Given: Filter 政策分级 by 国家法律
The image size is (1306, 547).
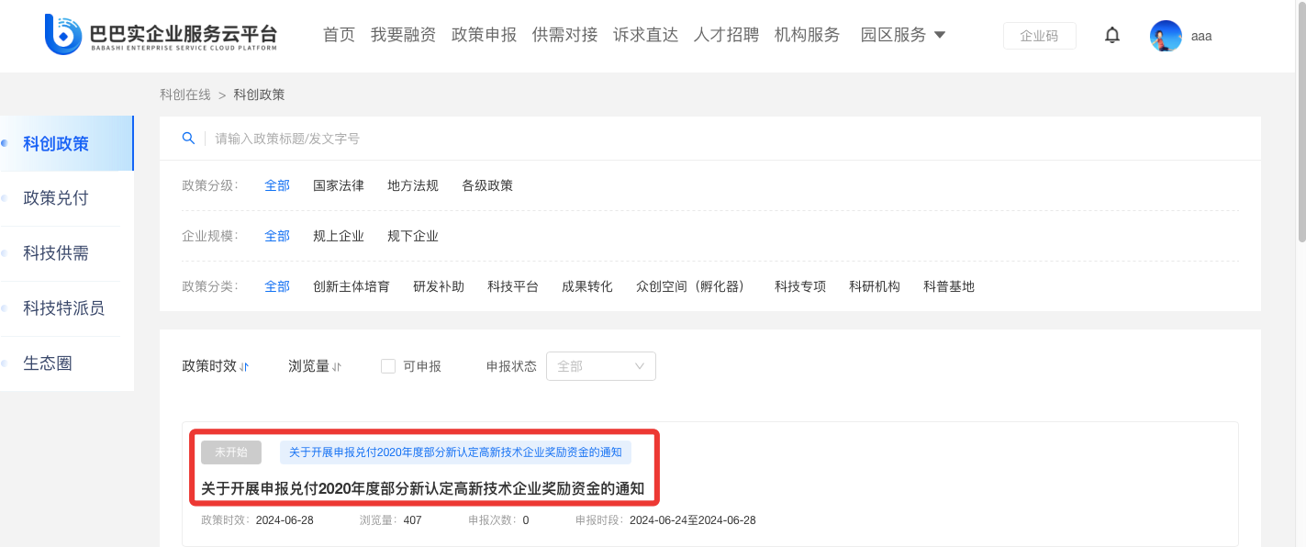Looking at the screenshot, I should (x=339, y=185).
